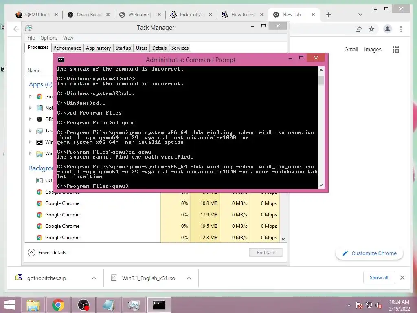417x313 pixels.
Task: Select the Processes tab
Action: tap(38, 47)
